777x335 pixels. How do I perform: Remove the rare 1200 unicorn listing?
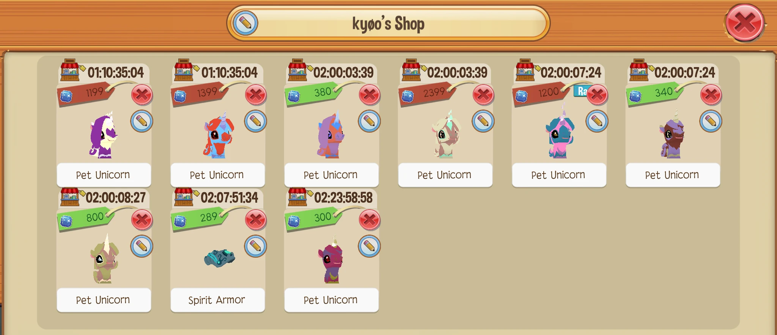pos(597,95)
